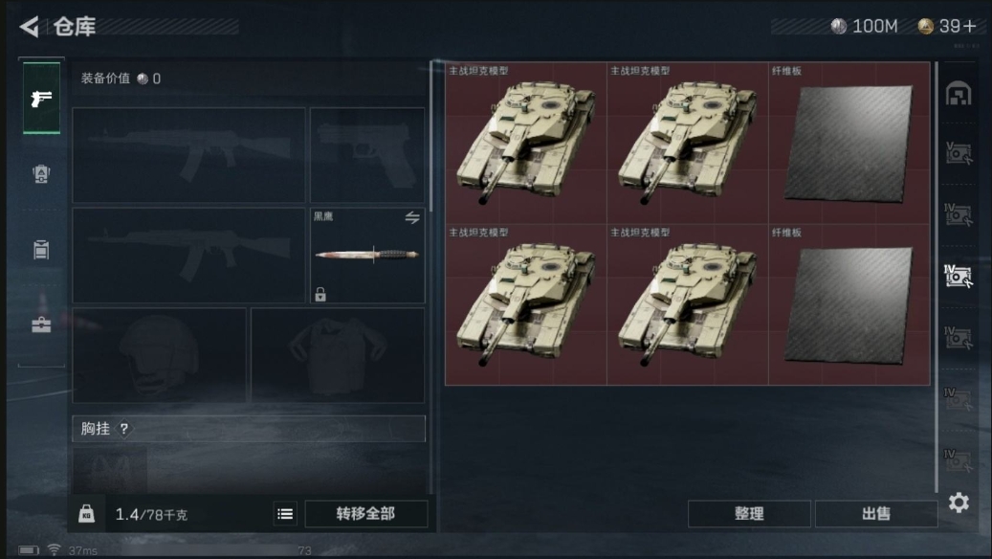Click the 转移全部 button
The image size is (992, 559).
tap(365, 513)
